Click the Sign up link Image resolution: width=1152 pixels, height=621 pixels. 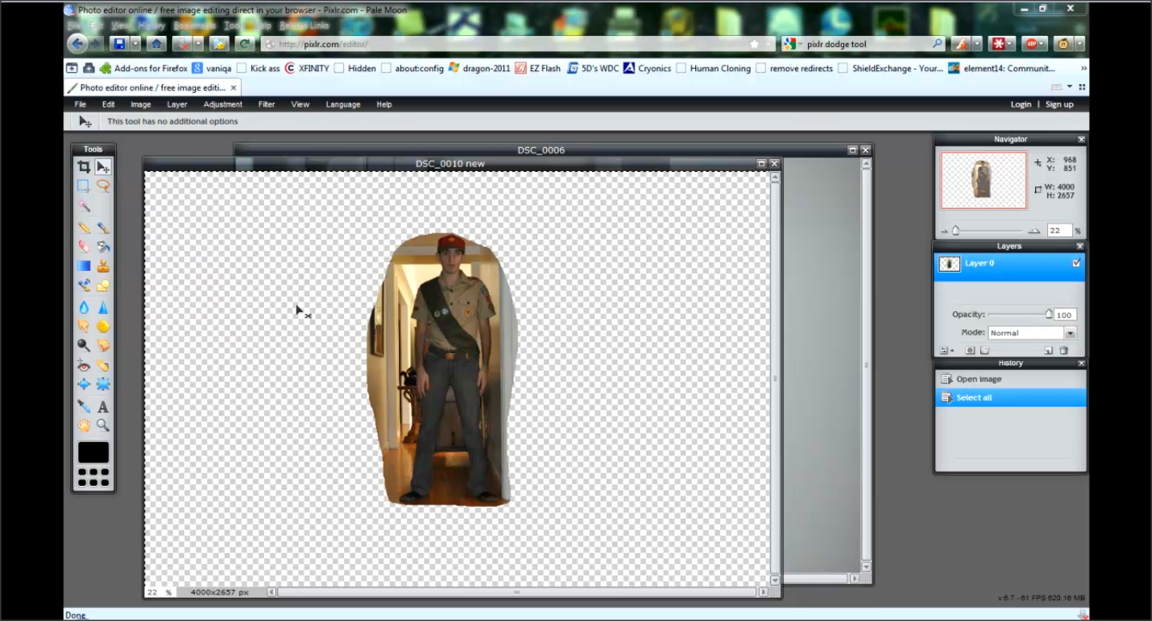(1059, 105)
